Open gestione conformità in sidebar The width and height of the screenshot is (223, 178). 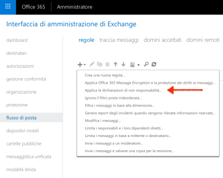26,79
